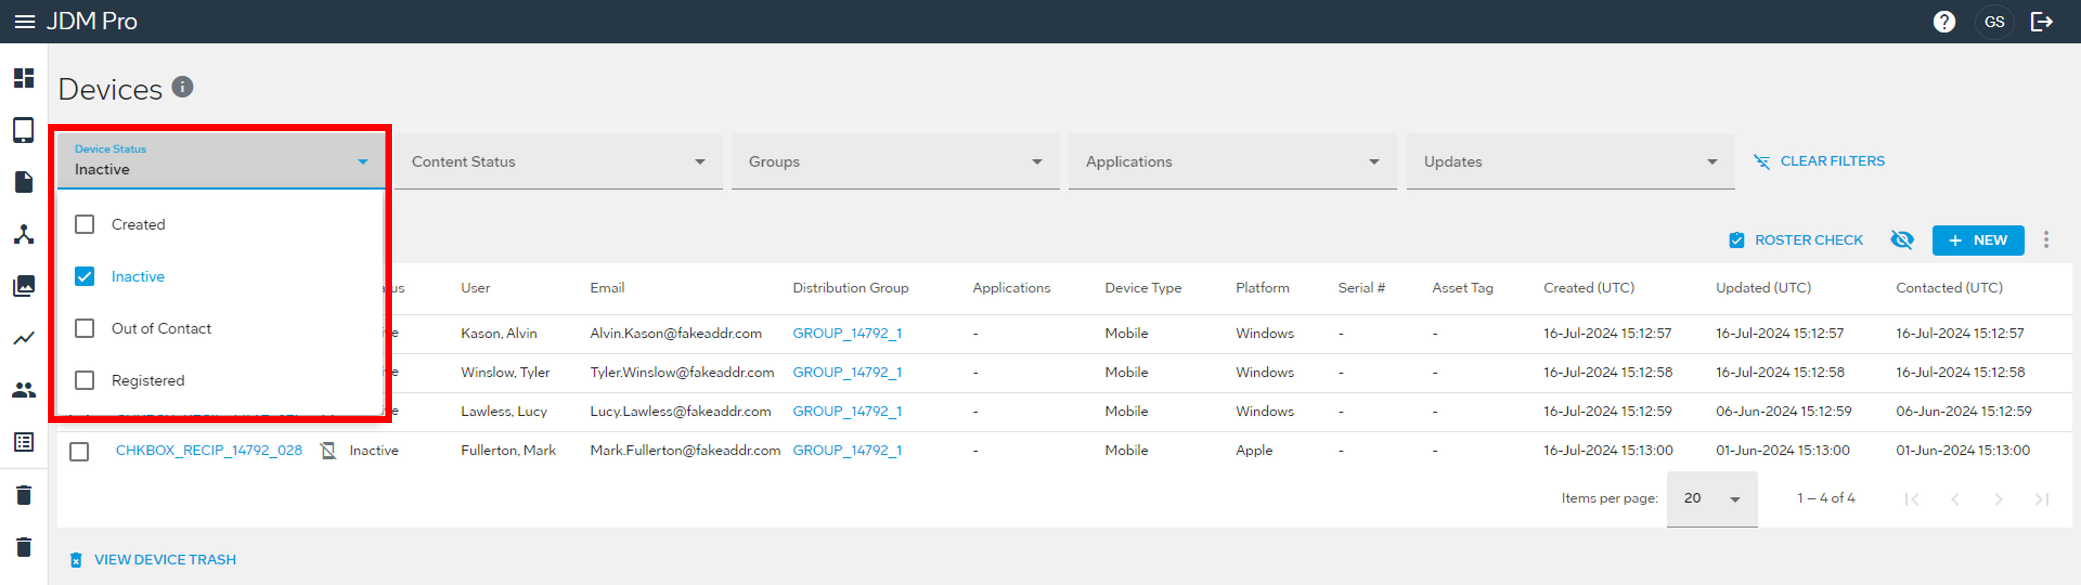Check the Registered status option

[85, 380]
